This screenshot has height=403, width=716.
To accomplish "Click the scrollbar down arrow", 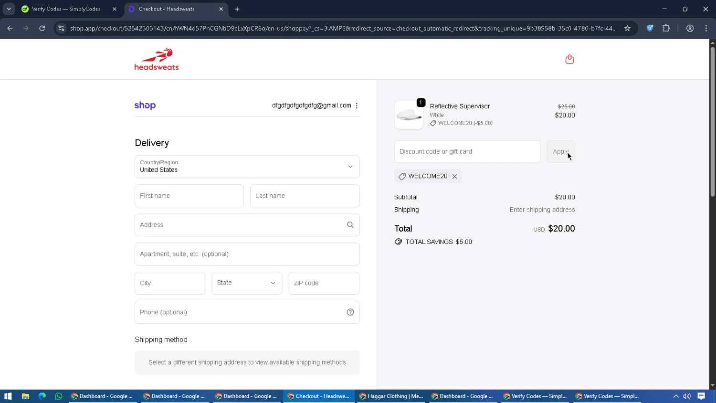I will (712, 385).
